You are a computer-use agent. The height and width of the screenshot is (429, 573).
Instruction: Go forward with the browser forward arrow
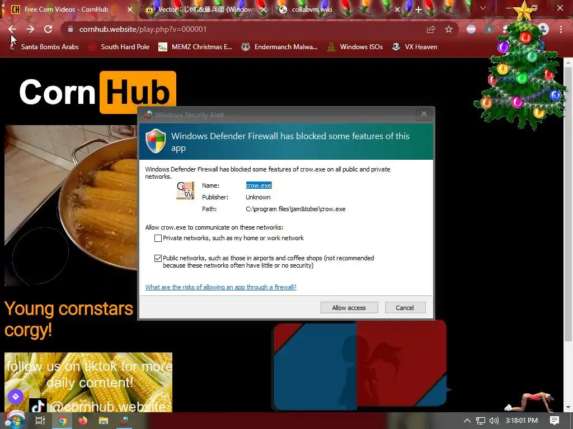tap(30, 29)
